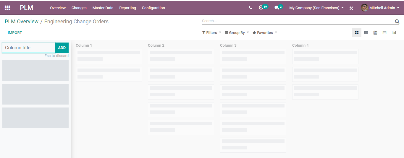
Task: Click the PLM app title
Action: [x=26, y=8]
